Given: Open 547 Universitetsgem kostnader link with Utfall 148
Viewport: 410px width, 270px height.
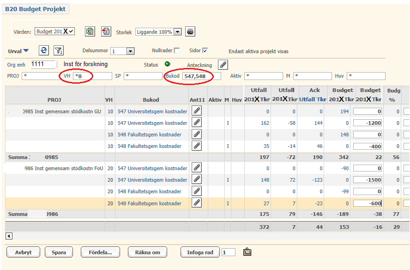Looking at the screenshot, I should tap(152, 180).
